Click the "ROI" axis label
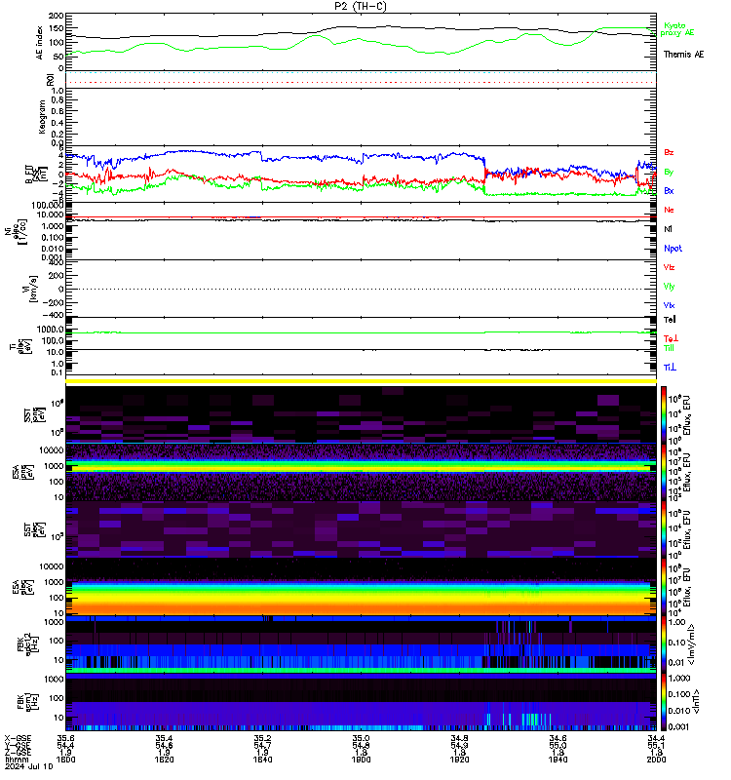Image resolution: width=731 pixels, height=780 pixels. point(50,80)
